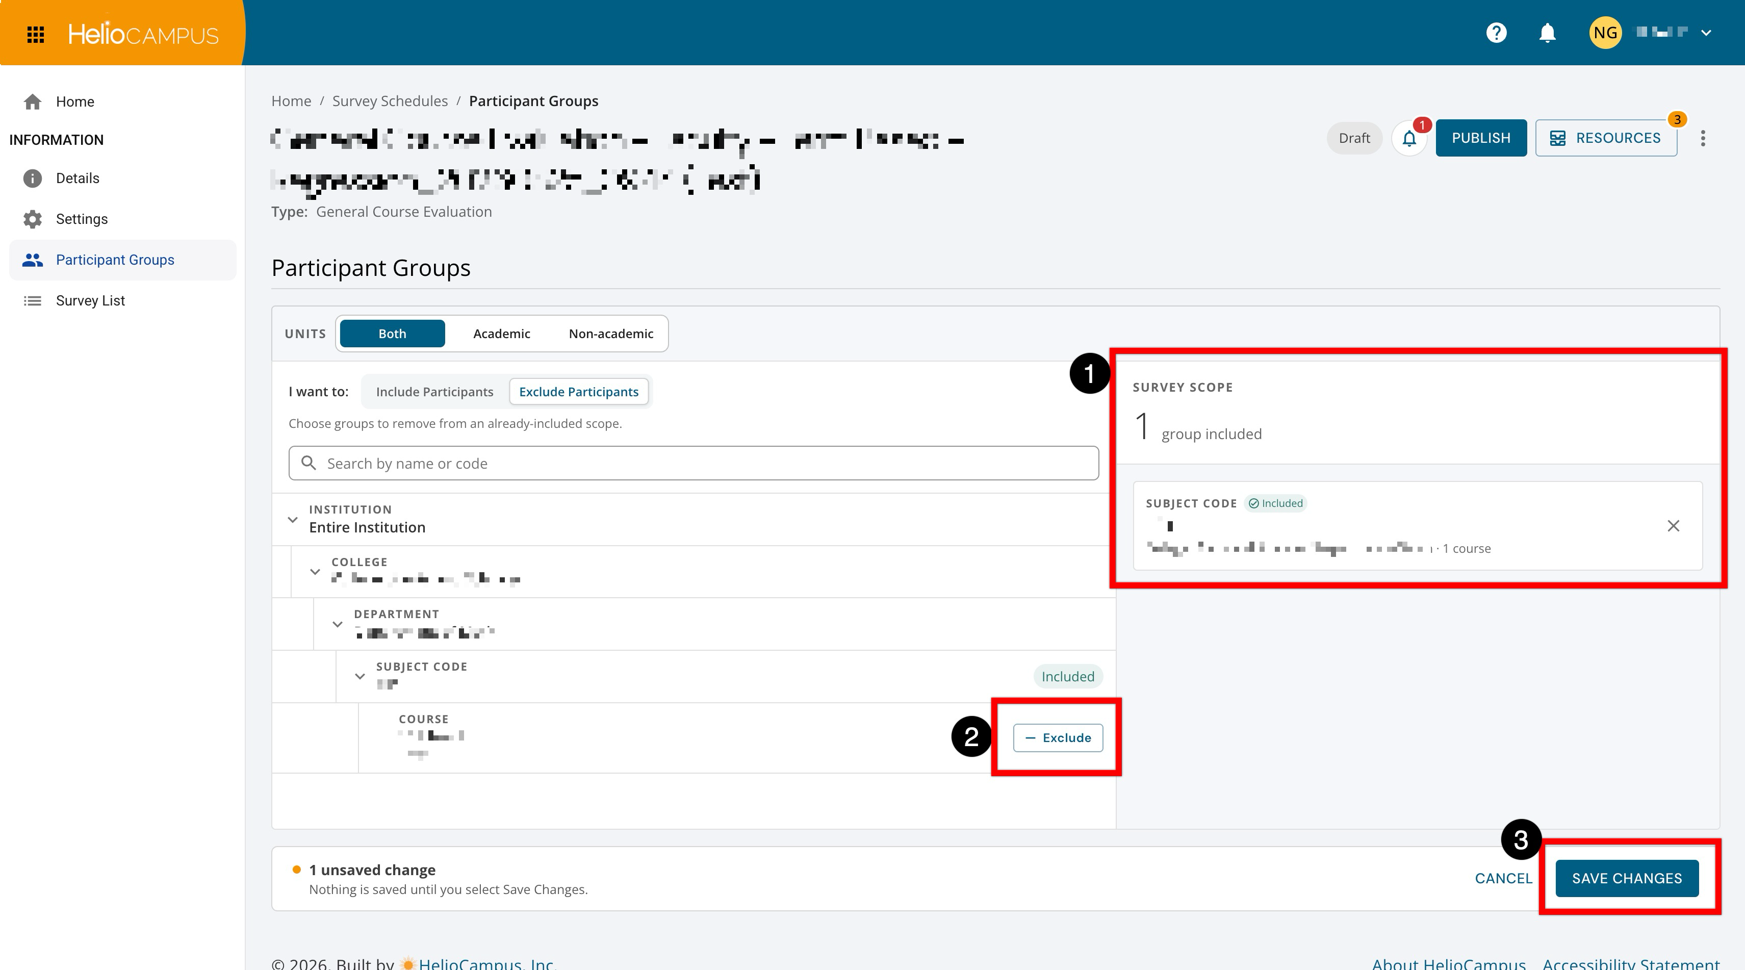Click the Exclude button for the course
Screen dimensions: 1745x970
(x=1058, y=737)
